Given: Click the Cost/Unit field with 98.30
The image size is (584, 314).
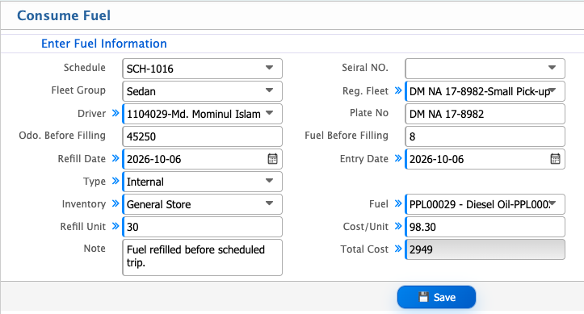Looking at the screenshot, I should pyautogui.click(x=485, y=227).
